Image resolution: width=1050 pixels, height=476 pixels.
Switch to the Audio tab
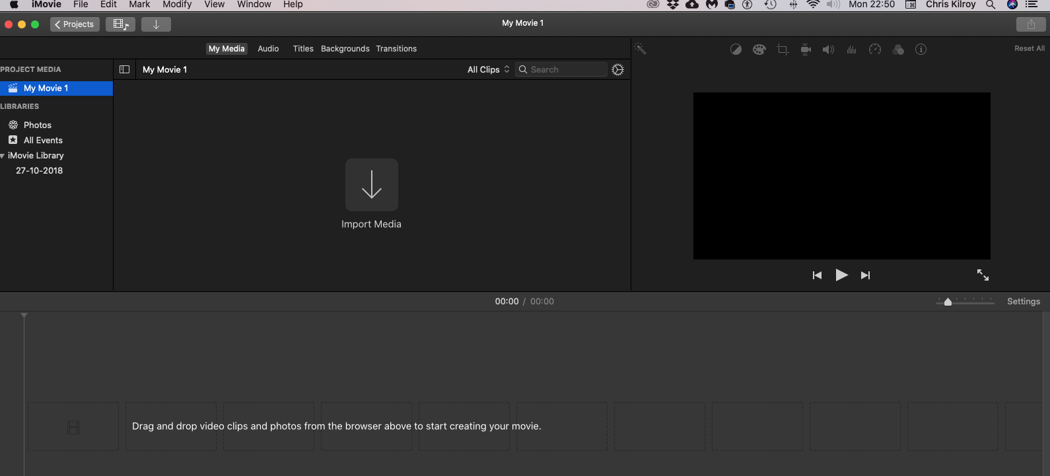pyautogui.click(x=268, y=49)
